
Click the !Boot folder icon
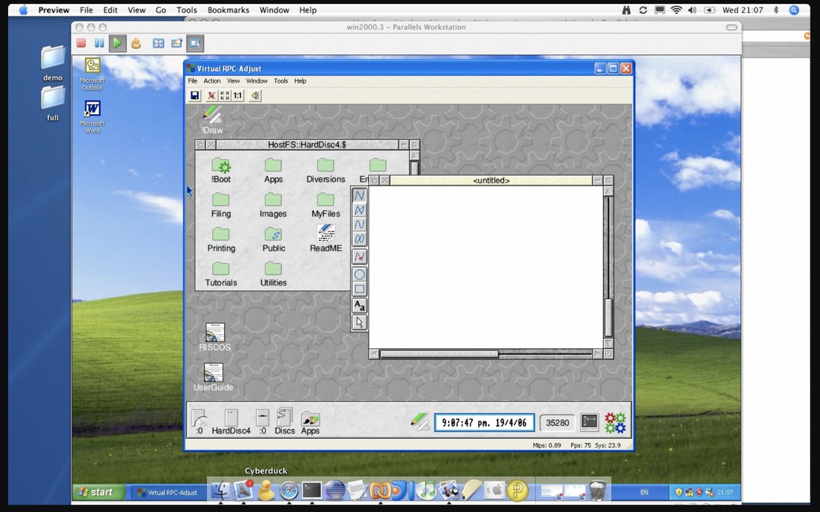[221, 165]
